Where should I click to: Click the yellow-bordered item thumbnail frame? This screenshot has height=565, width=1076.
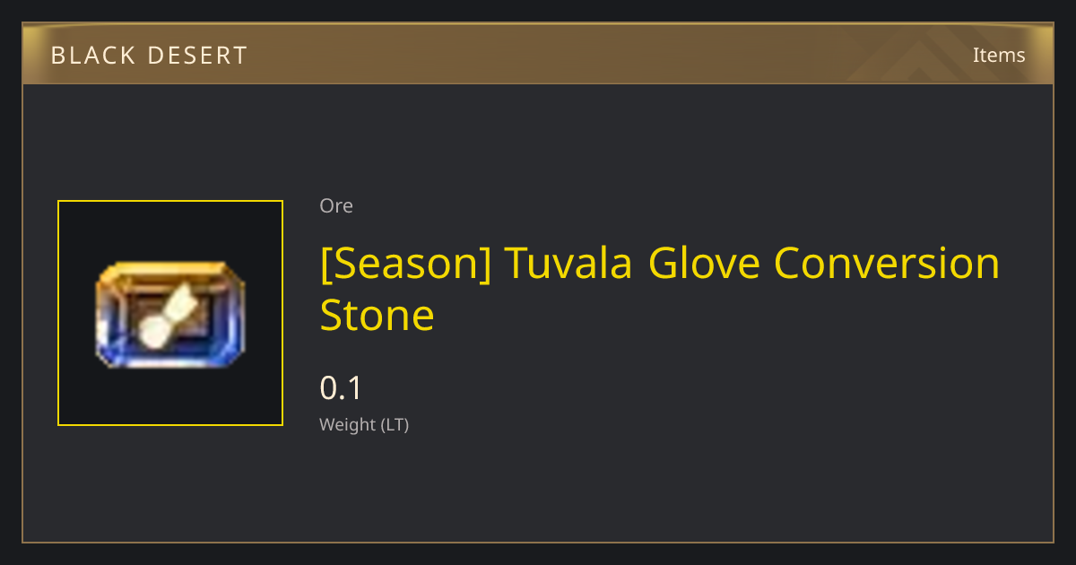point(170,313)
